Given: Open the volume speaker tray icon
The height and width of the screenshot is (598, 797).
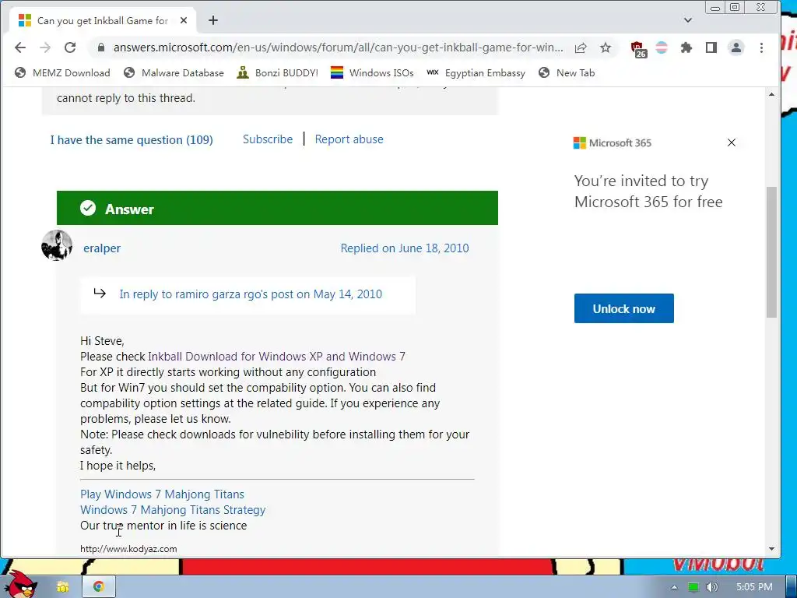Looking at the screenshot, I should click(x=711, y=587).
